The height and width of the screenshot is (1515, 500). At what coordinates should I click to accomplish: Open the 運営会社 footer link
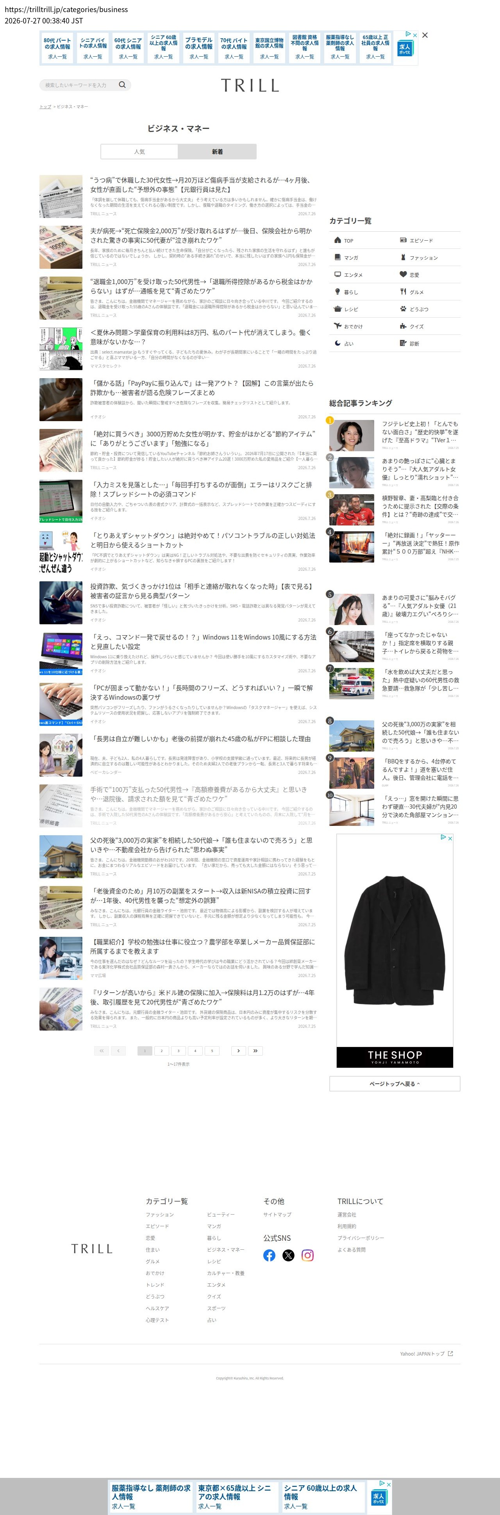point(346,1215)
